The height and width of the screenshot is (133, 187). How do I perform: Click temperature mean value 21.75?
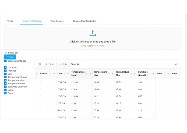click(x=74, y=103)
